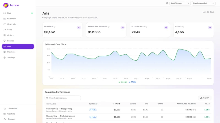Click the Settings gear icon

pos(4,57)
